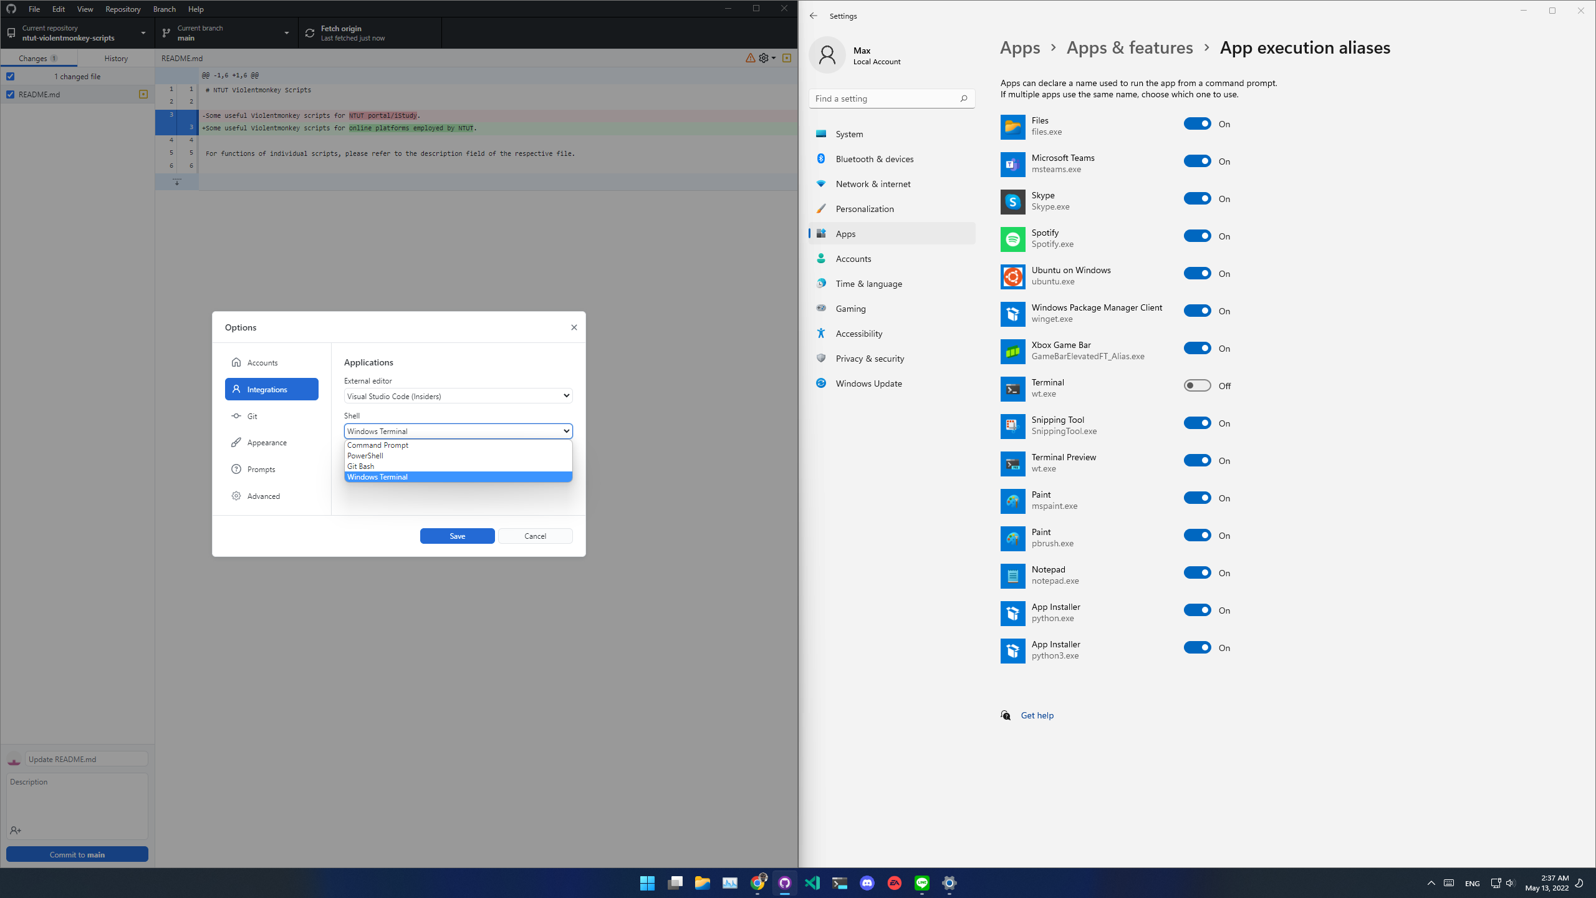Open Bluetooth & devices settings
This screenshot has width=1596, height=898.
tap(875, 158)
